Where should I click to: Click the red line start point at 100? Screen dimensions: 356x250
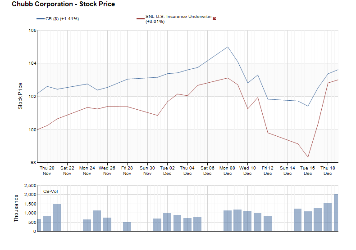(x=37, y=129)
